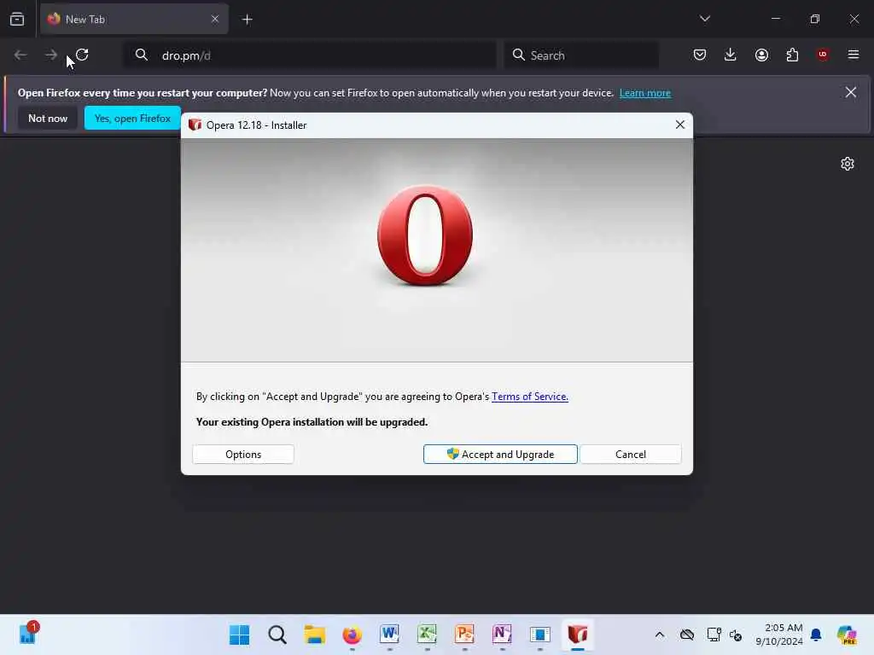The width and height of the screenshot is (874, 655).
Task: Open Opera's Terms of Service link
Action: click(x=529, y=396)
